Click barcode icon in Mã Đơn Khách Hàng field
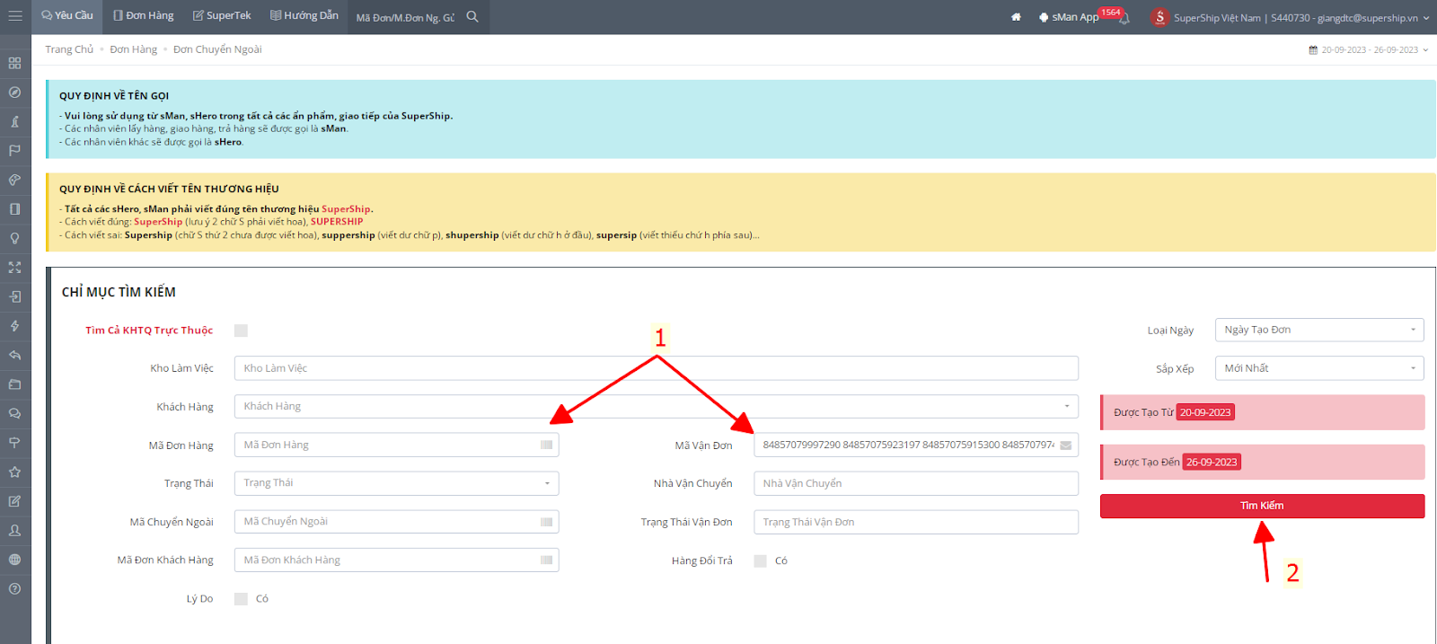The image size is (1437, 644). (x=546, y=560)
